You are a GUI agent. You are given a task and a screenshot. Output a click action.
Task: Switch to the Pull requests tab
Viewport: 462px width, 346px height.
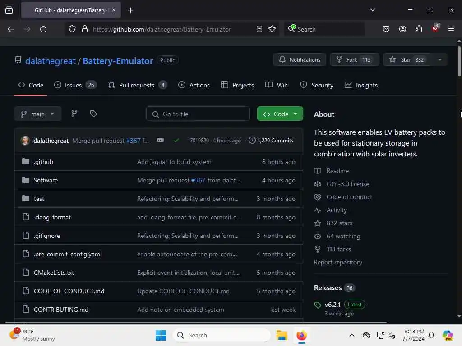point(137,85)
